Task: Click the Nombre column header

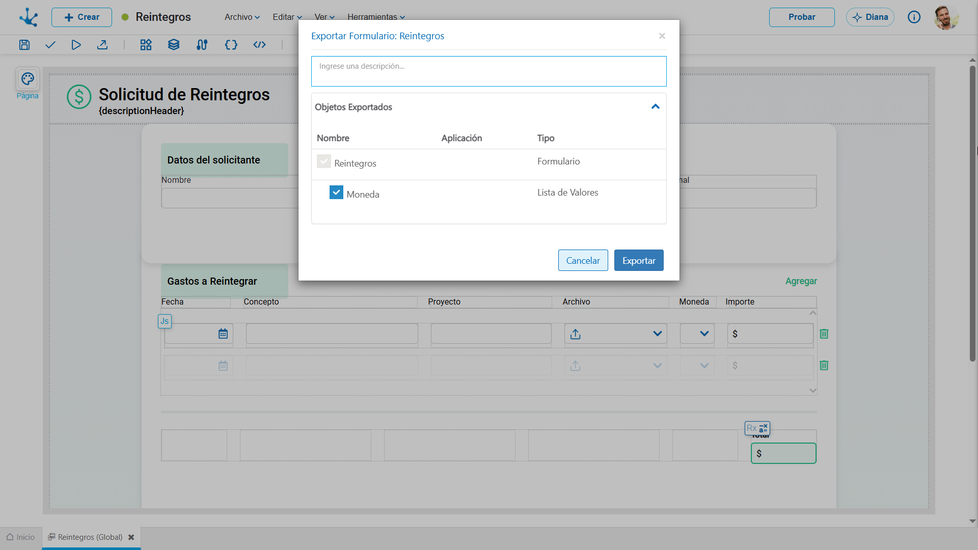Action: click(x=333, y=138)
